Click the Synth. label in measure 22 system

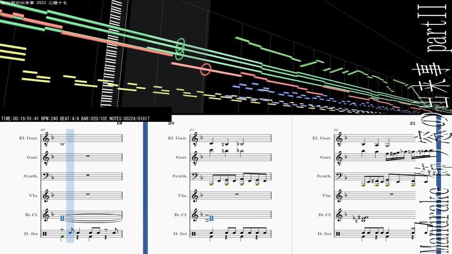[x=324, y=176]
